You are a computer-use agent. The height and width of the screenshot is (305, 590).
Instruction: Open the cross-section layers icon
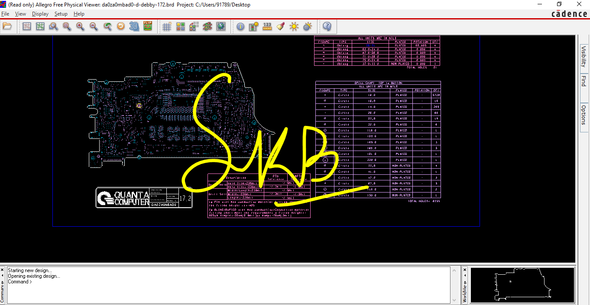[207, 26]
